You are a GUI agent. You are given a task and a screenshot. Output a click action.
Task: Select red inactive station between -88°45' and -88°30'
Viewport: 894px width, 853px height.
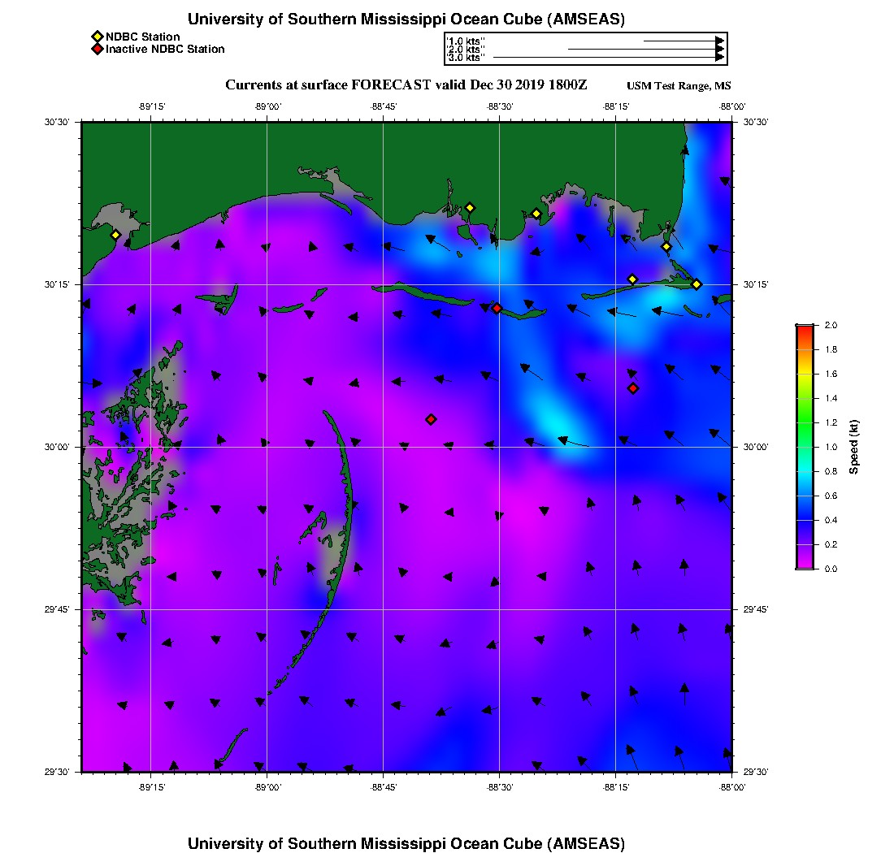431,419
